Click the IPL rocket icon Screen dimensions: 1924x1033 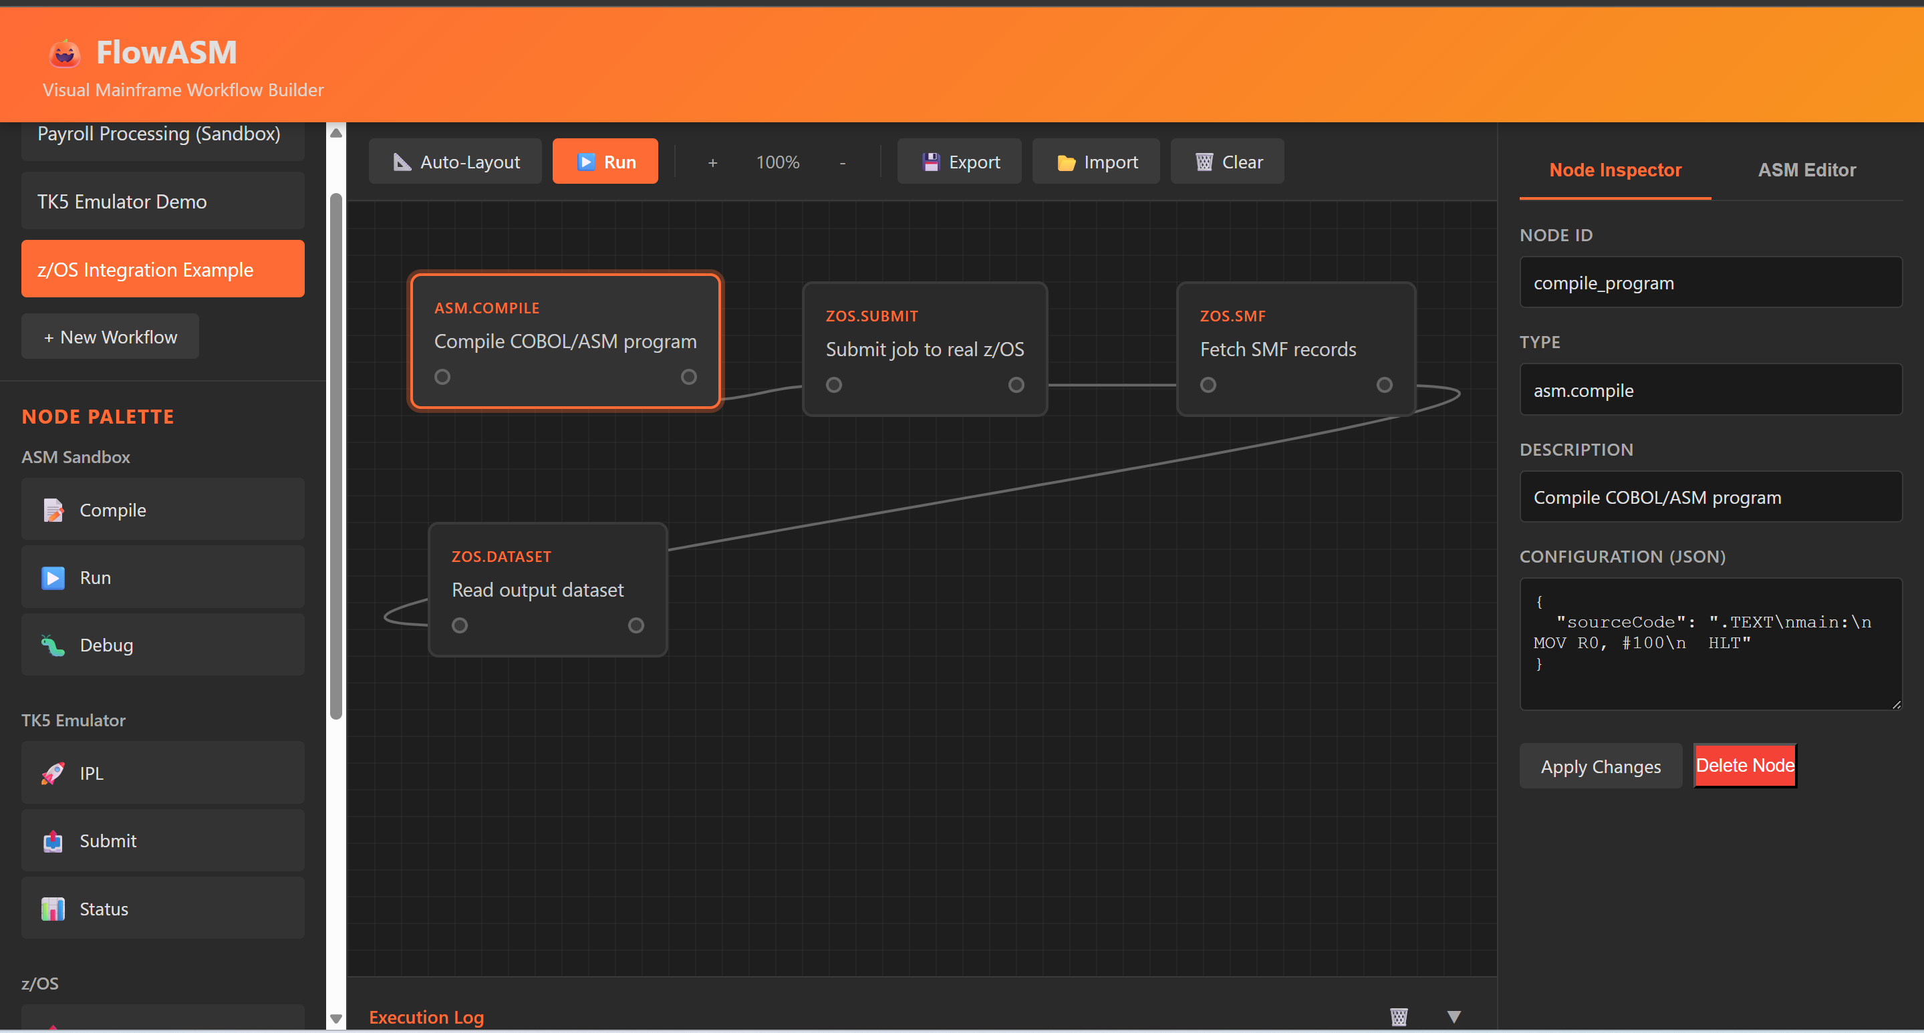[x=53, y=773]
